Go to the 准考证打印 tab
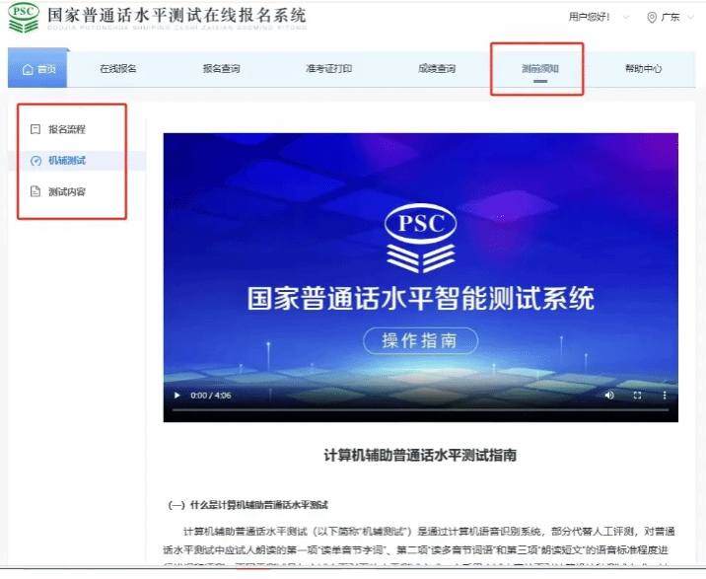The height and width of the screenshot is (579, 706). pyautogui.click(x=328, y=69)
